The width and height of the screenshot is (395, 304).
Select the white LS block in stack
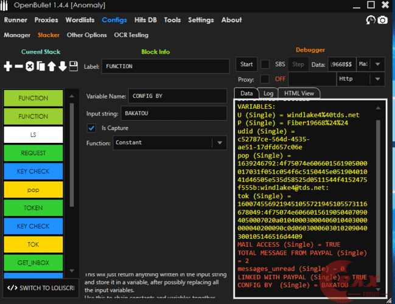pos(33,134)
